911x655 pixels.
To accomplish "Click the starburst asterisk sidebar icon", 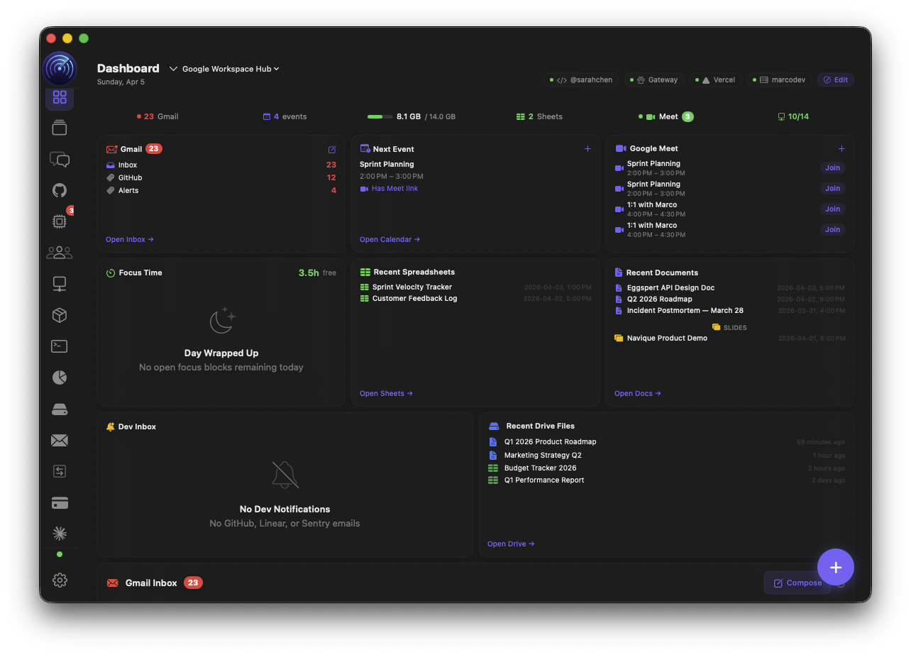I will point(60,533).
